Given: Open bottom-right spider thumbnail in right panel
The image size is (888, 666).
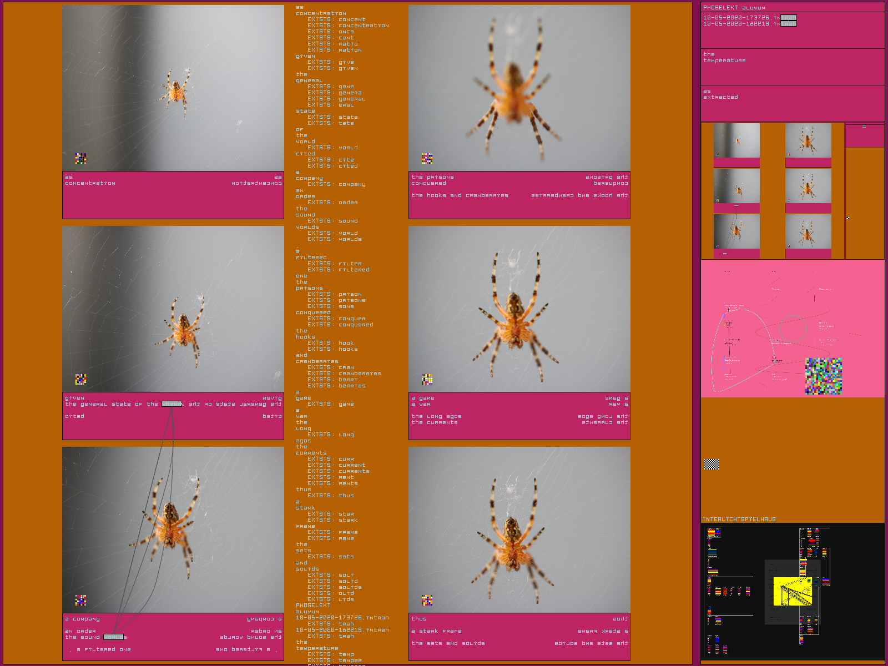Looking at the screenshot, I should 808,231.
